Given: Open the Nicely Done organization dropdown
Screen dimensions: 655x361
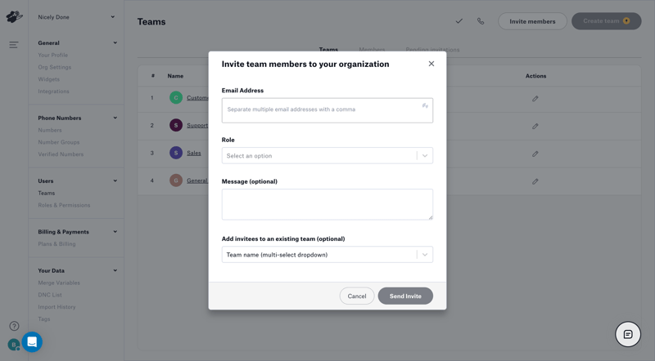Looking at the screenshot, I should (x=76, y=17).
